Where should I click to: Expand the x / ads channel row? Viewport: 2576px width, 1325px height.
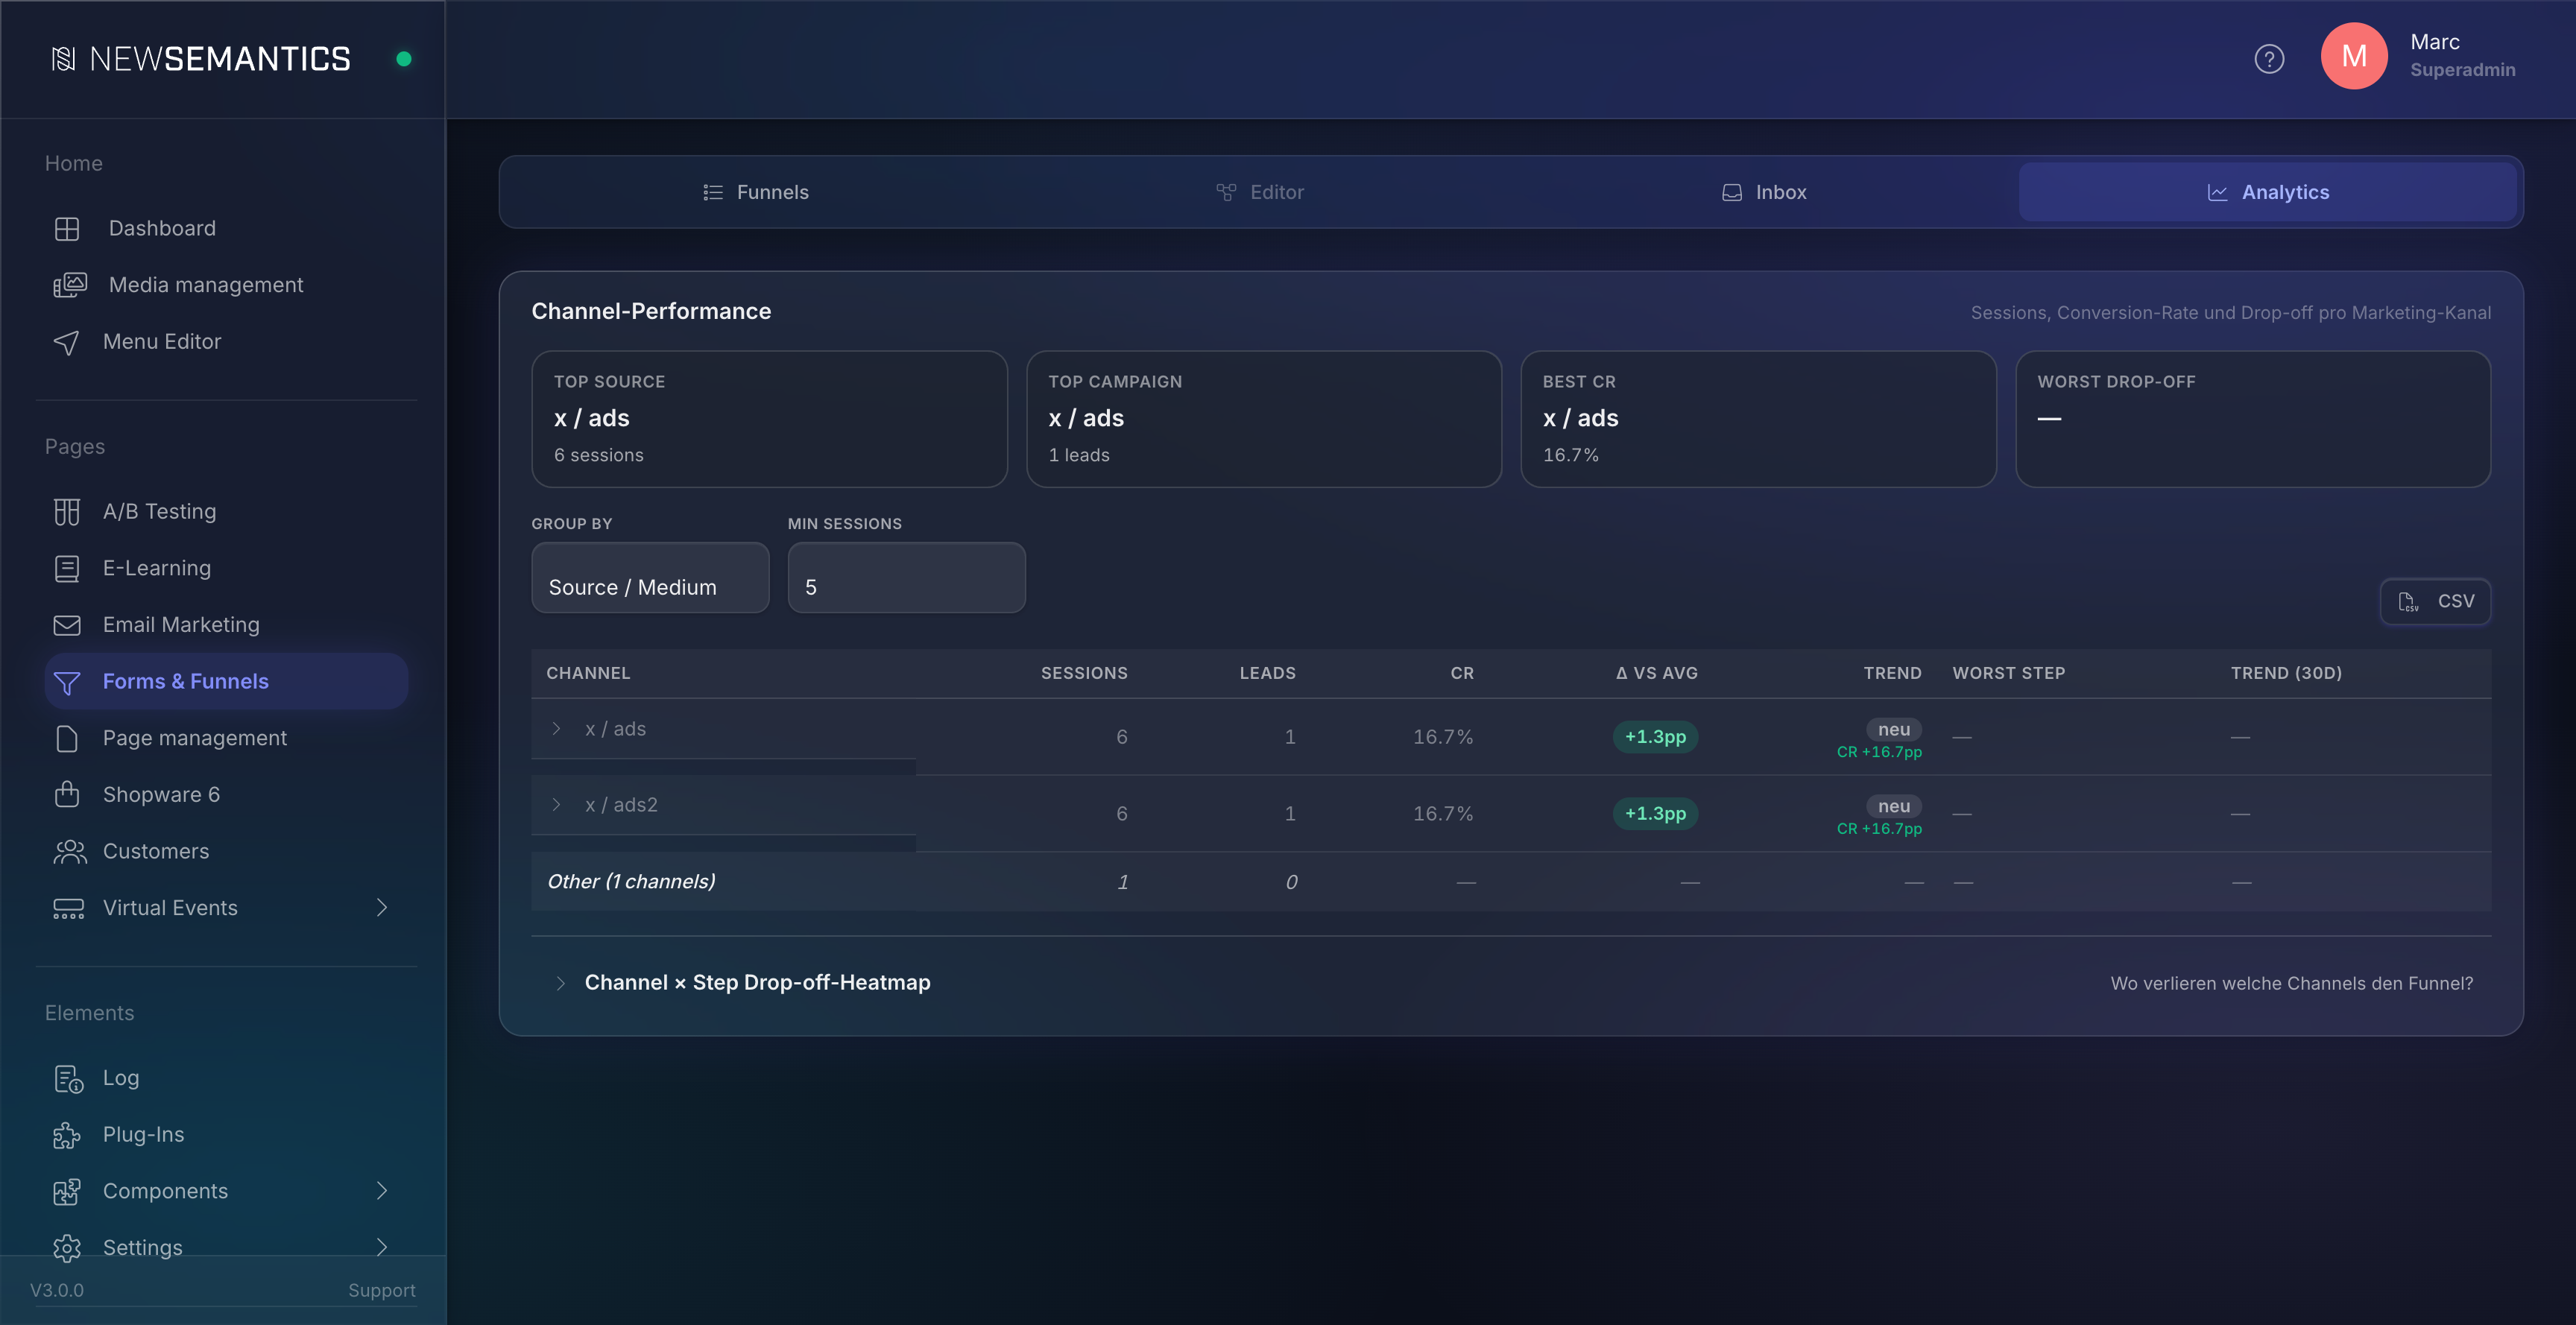tap(557, 729)
